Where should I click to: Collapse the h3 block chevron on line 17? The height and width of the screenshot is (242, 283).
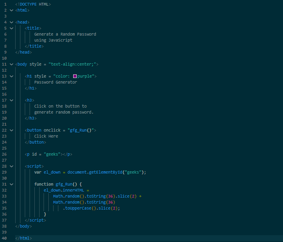tap(12, 100)
